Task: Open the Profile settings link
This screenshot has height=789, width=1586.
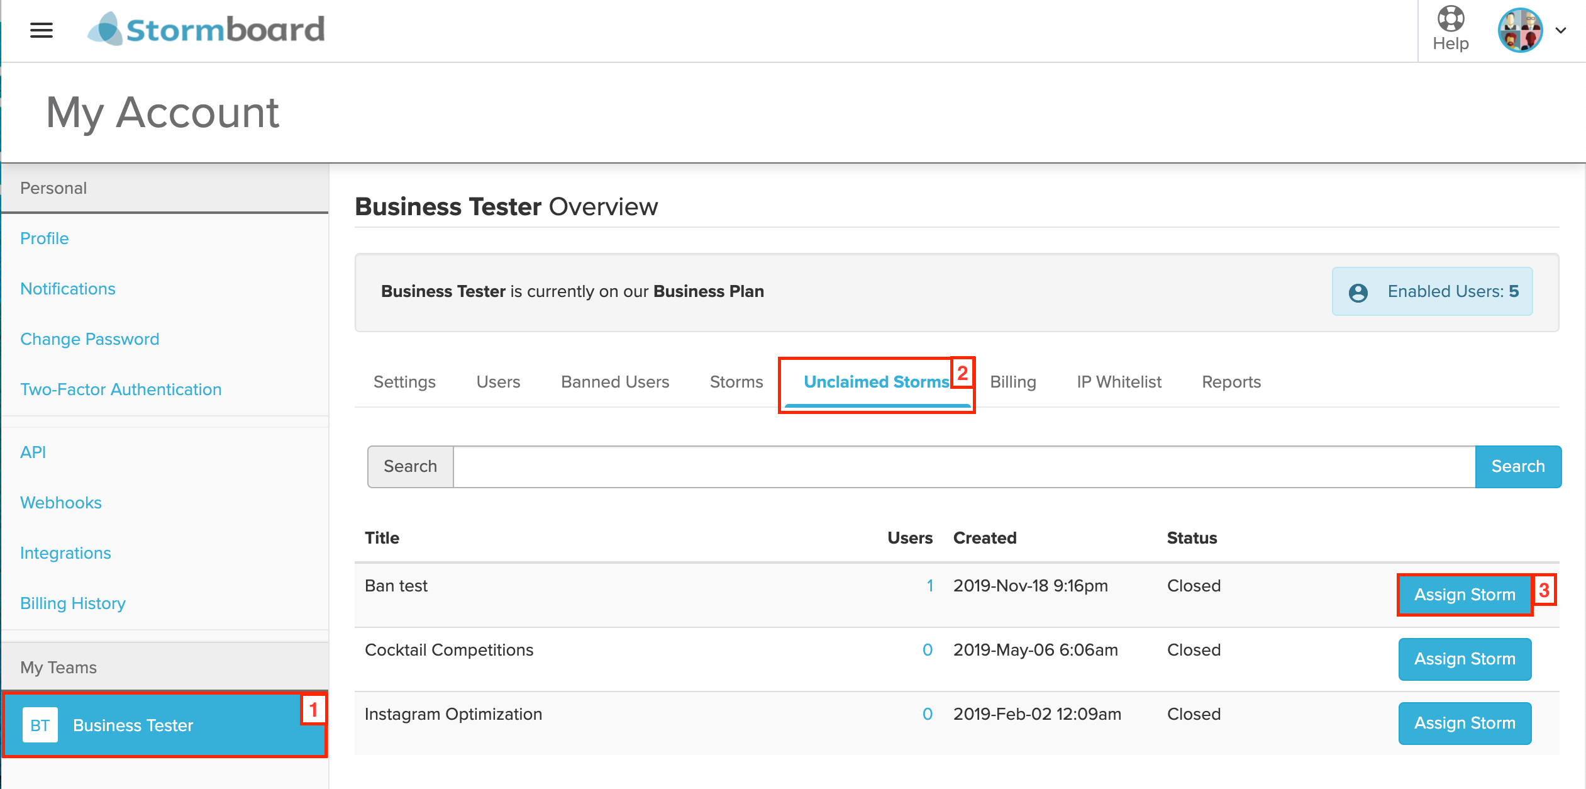Action: [45, 238]
